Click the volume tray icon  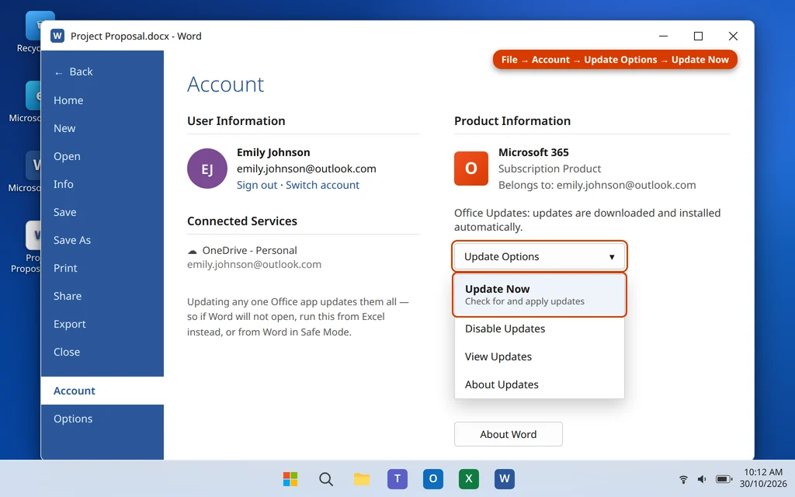tap(702, 479)
